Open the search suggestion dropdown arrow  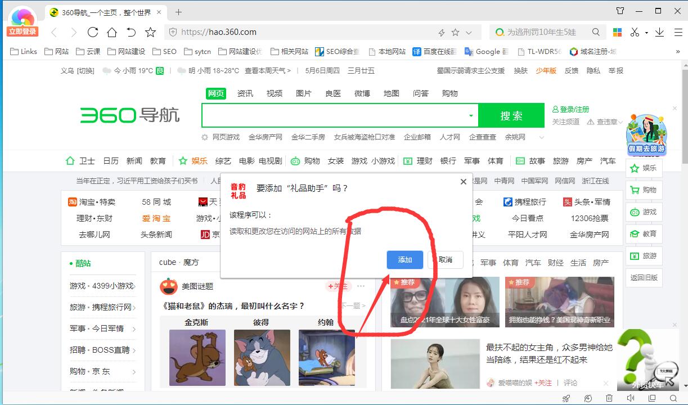click(x=471, y=116)
